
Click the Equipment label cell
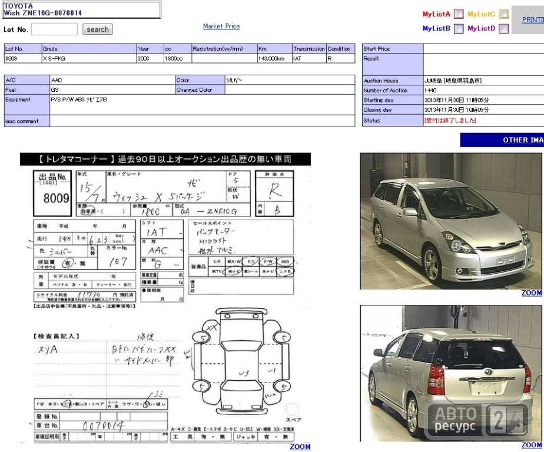coord(27,105)
